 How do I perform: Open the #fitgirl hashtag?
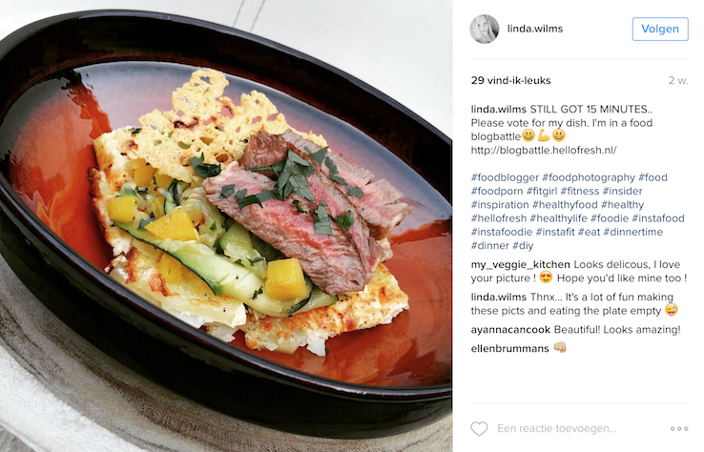[x=542, y=191]
